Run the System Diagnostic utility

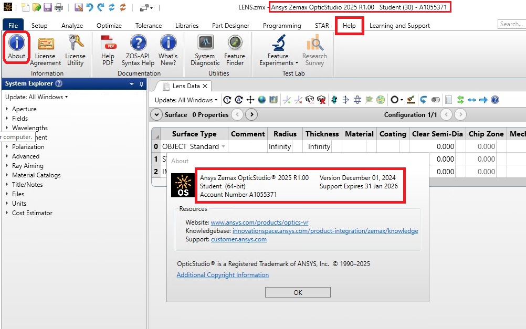point(205,51)
